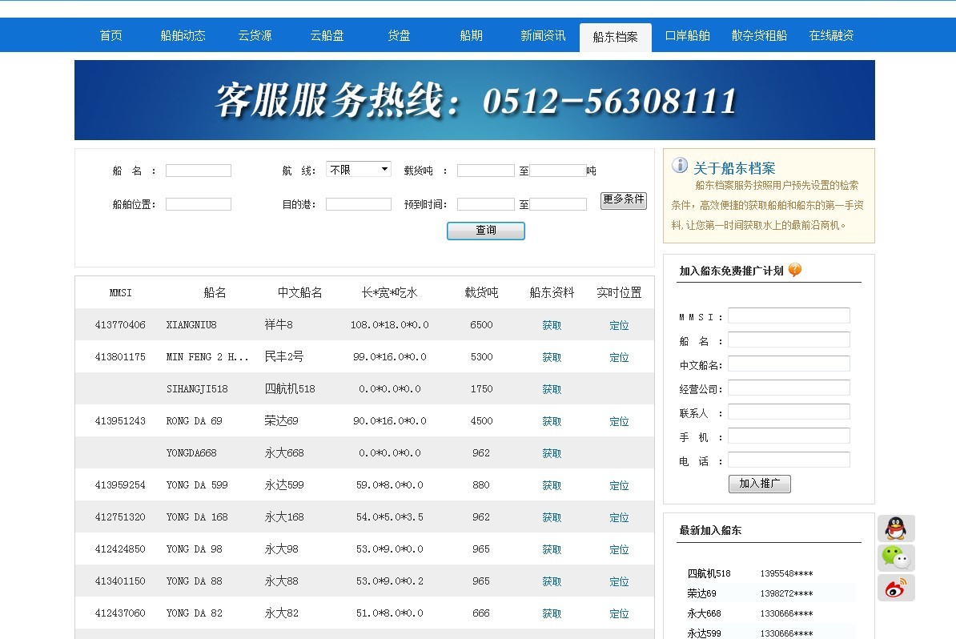Click 定位 for YONG DA 82 row
This screenshot has width=956, height=639.
619,613
